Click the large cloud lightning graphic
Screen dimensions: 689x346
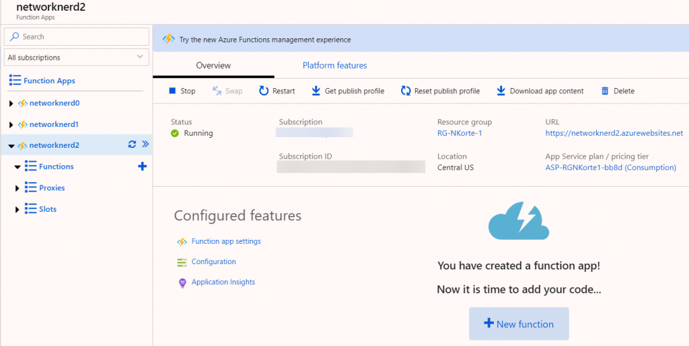tap(519, 220)
